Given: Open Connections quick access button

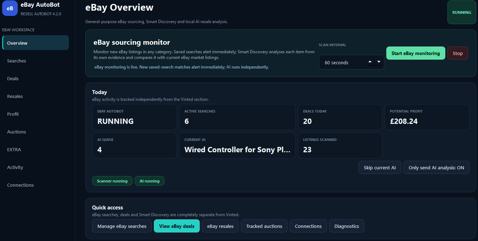Looking at the screenshot, I should [x=308, y=226].
